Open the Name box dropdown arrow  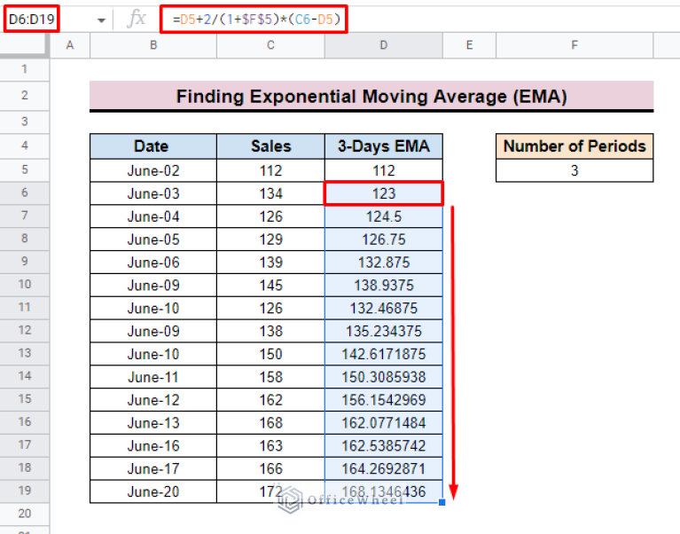point(100,20)
